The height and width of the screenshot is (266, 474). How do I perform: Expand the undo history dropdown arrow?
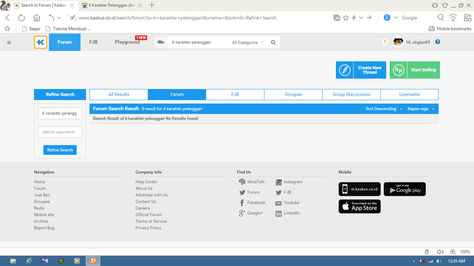(x=59, y=18)
